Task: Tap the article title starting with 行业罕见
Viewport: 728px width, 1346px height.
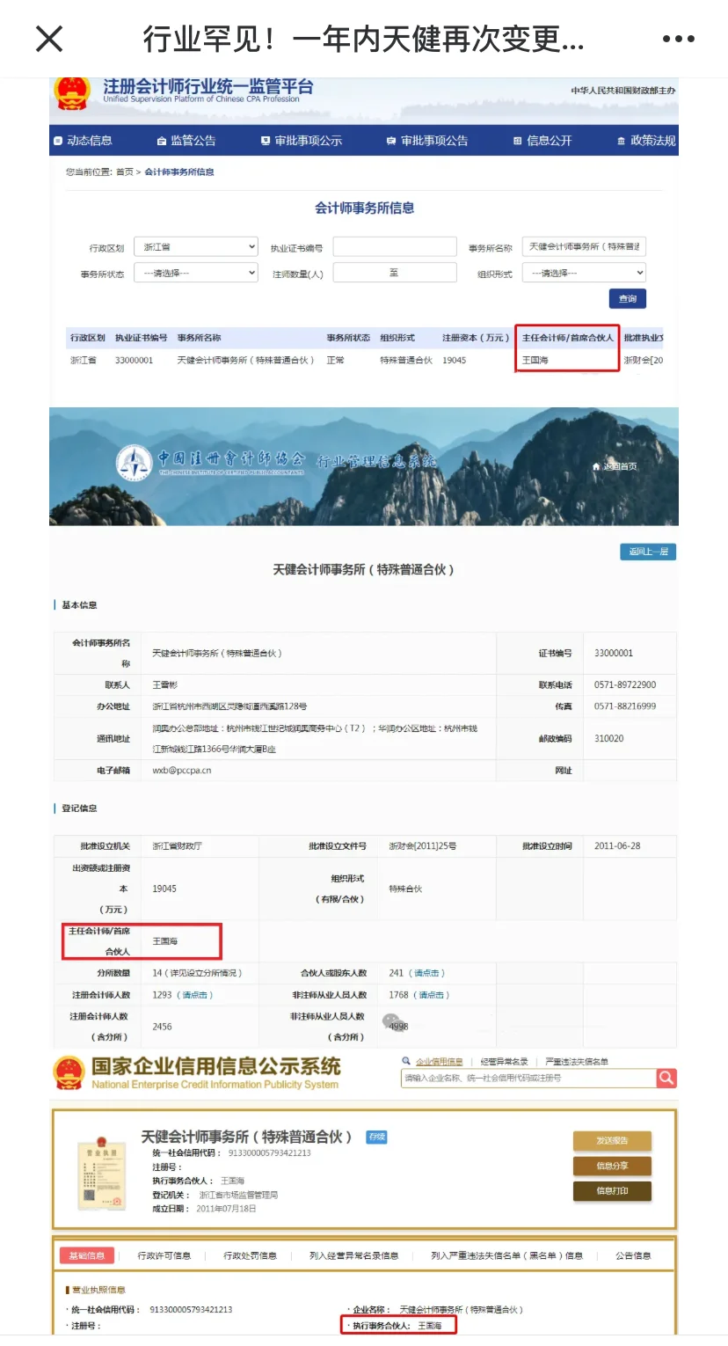Action: (363, 39)
